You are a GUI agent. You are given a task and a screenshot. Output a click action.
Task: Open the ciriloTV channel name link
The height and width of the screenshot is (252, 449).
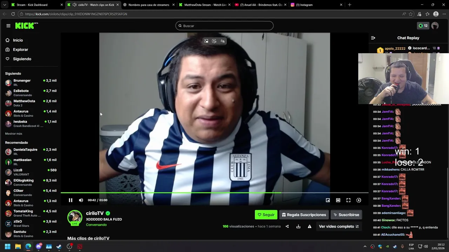pyautogui.click(x=95, y=213)
